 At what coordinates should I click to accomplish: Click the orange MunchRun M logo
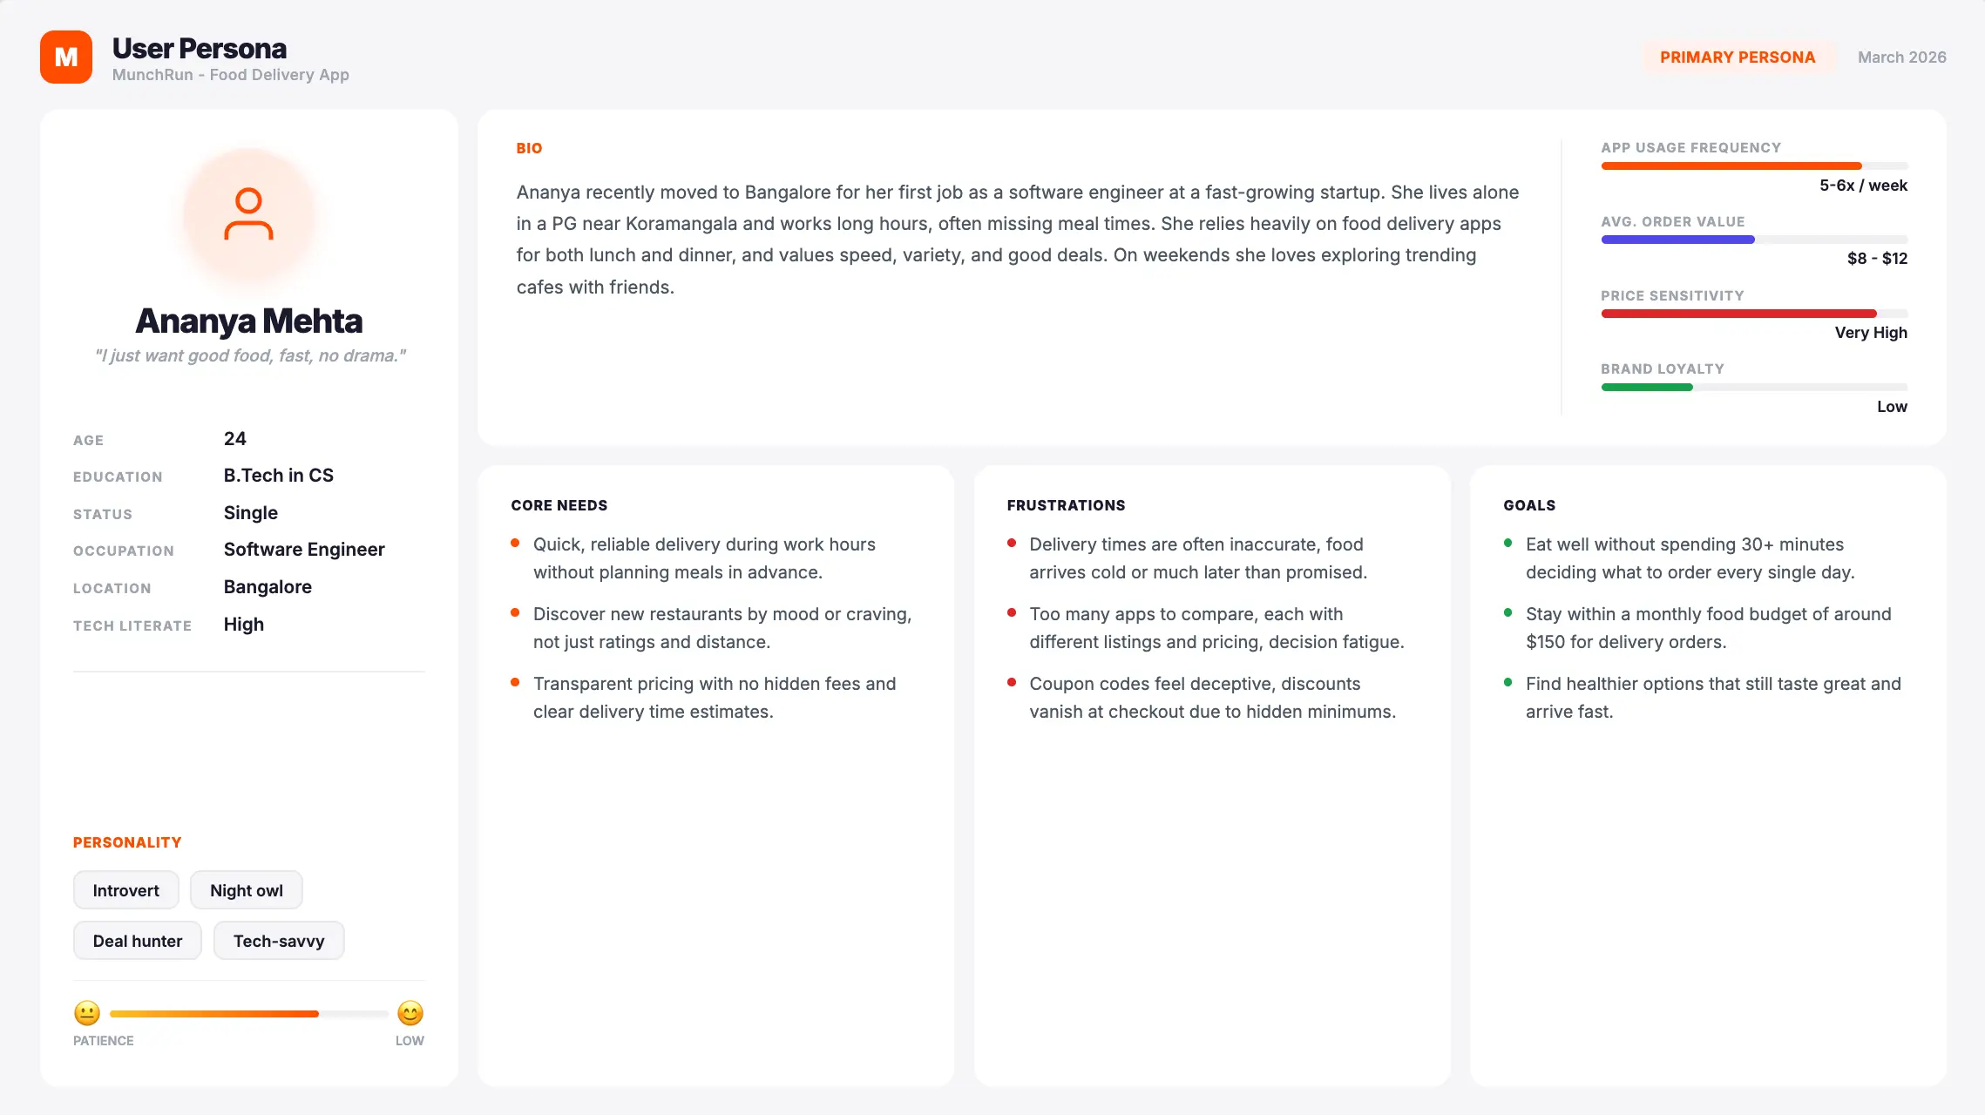coord(66,57)
